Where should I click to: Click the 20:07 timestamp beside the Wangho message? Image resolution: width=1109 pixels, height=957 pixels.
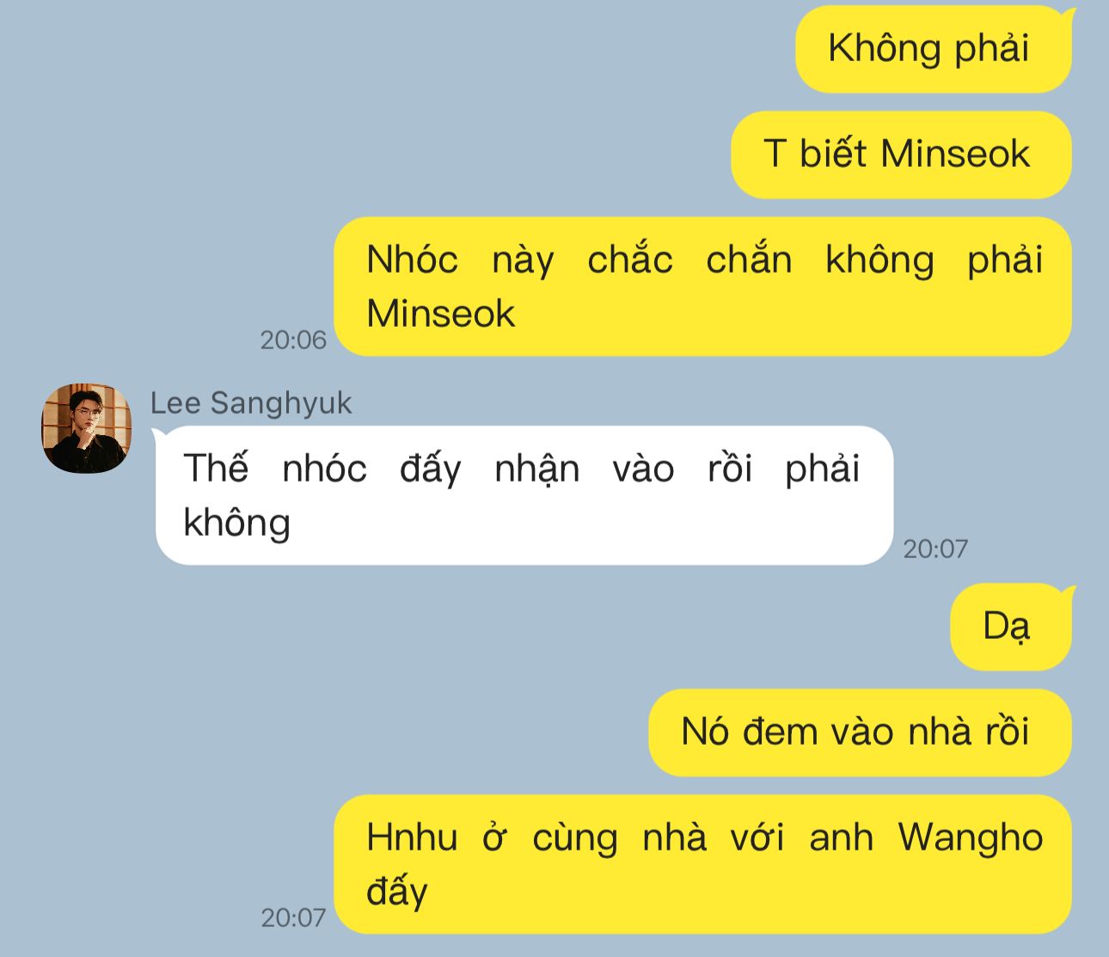[x=293, y=918]
